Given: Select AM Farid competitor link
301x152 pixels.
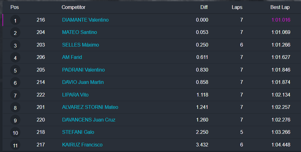Looking at the screenshot, I should coord(72,57).
